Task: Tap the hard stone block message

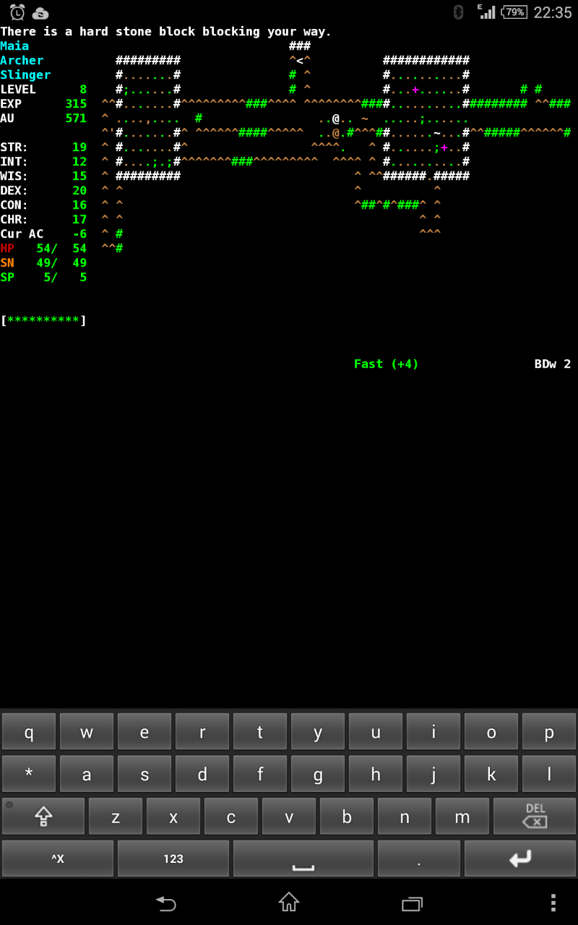Action: [x=166, y=32]
